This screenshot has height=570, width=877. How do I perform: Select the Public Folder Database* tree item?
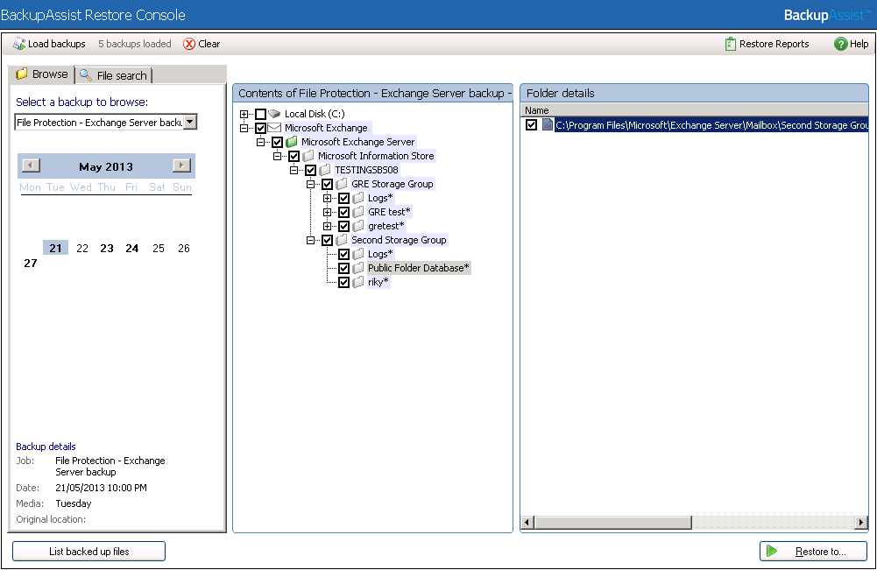pyautogui.click(x=419, y=268)
